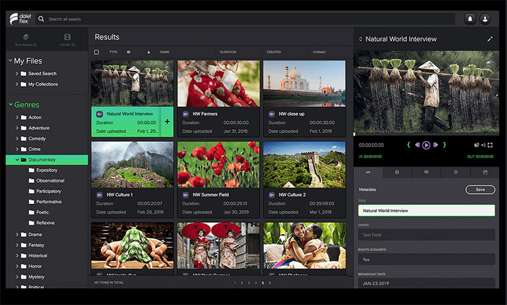The height and width of the screenshot is (305, 507).
Task: Click the Broadcast Date field JAN-23-2019
Action: pyautogui.click(x=427, y=283)
